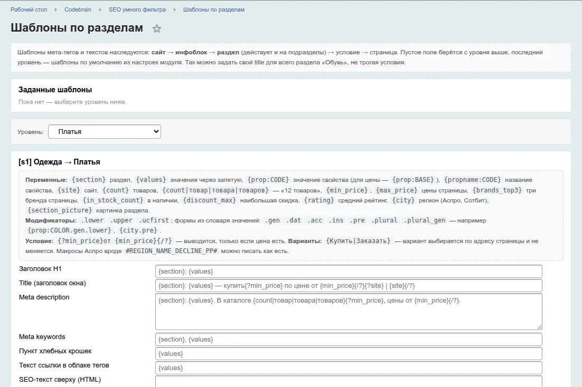Viewport: 582px width, 387px height.
Task: Click the Пункт хлебных крошек field
Action: coord(349,354)
